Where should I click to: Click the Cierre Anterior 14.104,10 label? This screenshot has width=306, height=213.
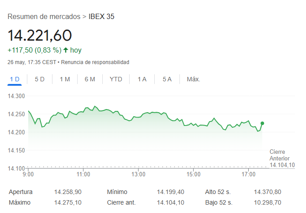(x=282, y=159)
